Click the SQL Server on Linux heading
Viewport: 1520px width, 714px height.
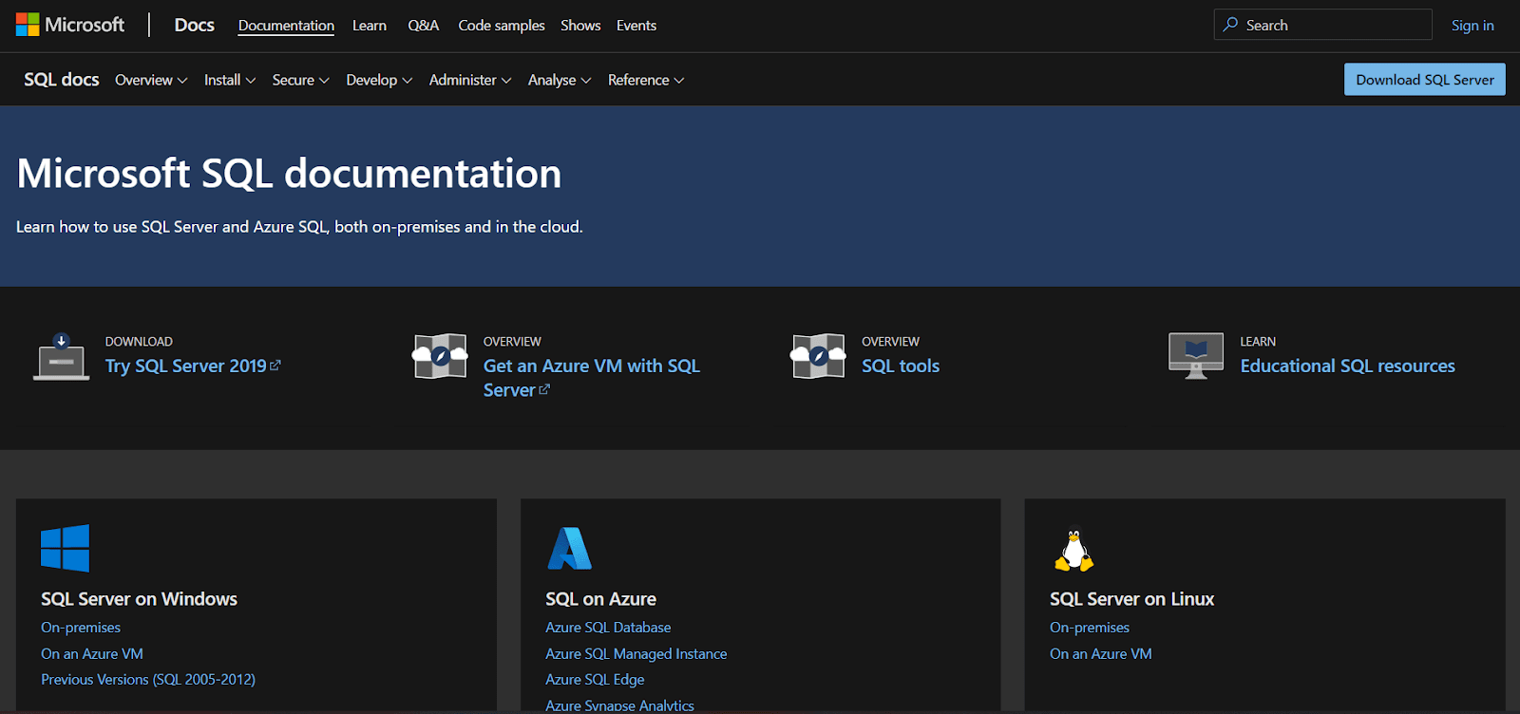pyautogui.click(x=1132, y=599)
